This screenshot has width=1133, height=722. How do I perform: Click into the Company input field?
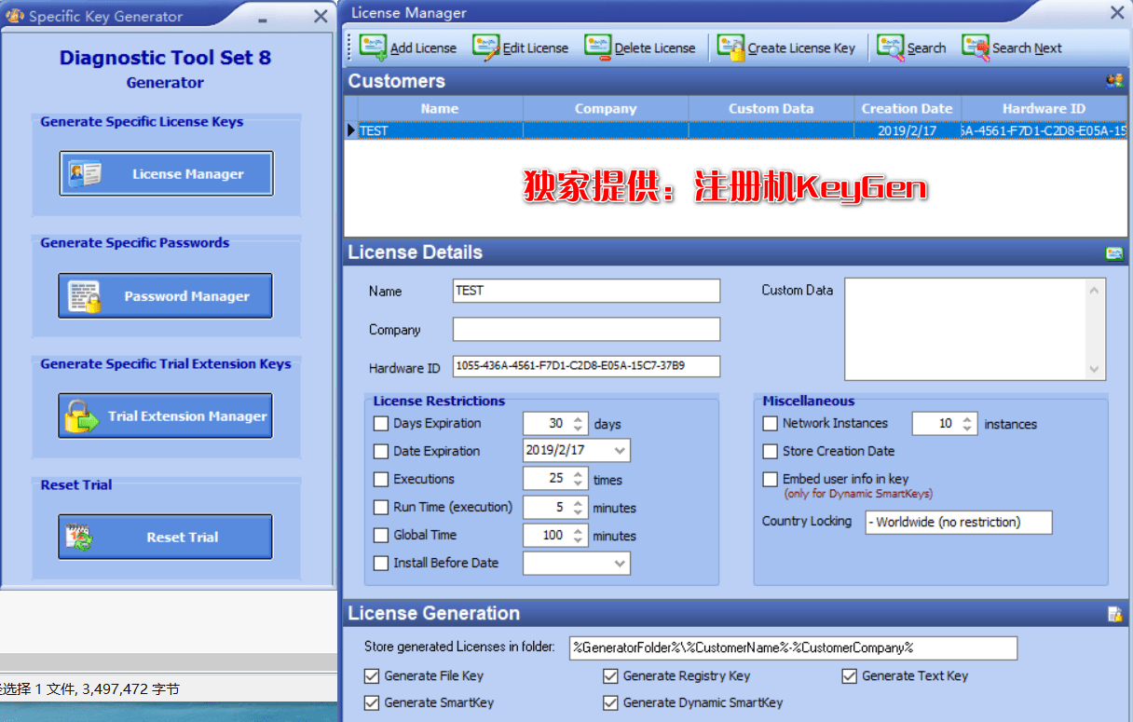[586, 330]
